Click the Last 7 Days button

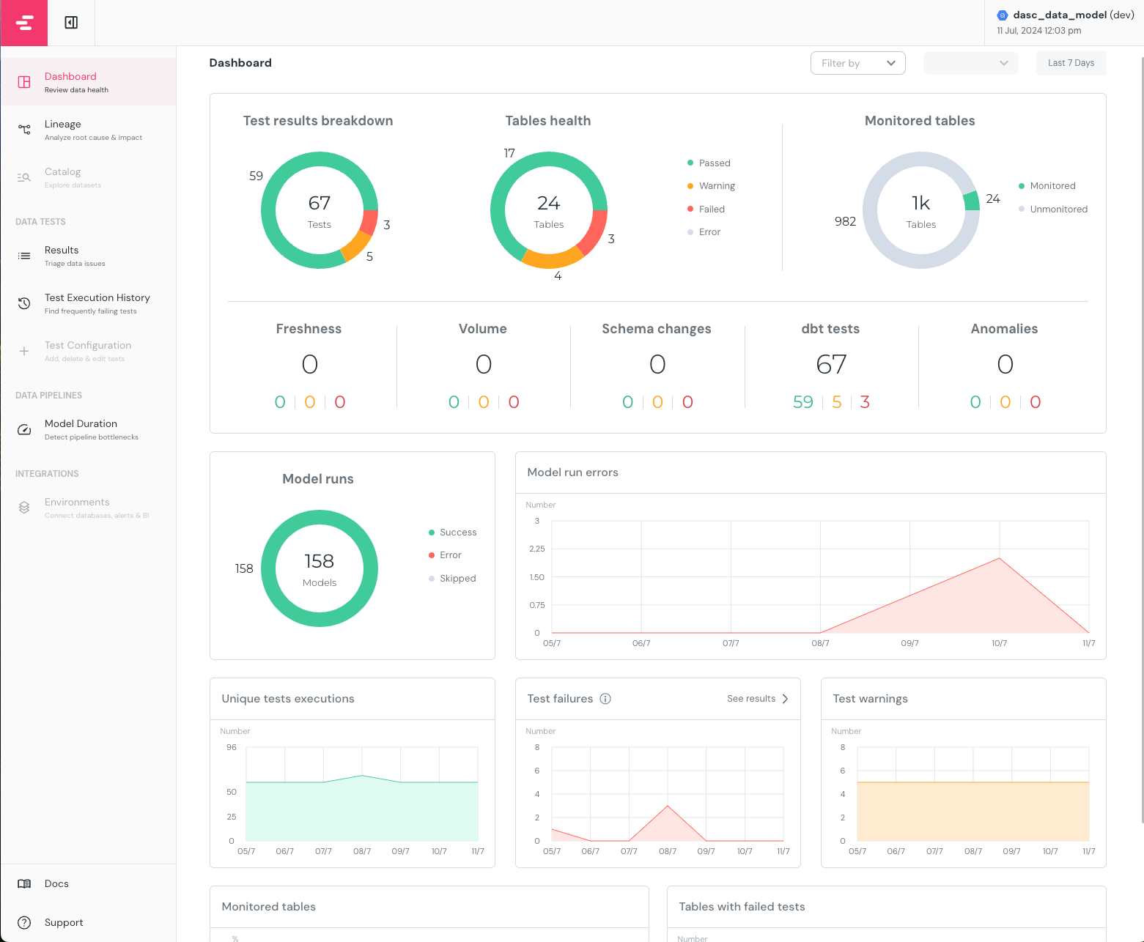pos(1071,63)
